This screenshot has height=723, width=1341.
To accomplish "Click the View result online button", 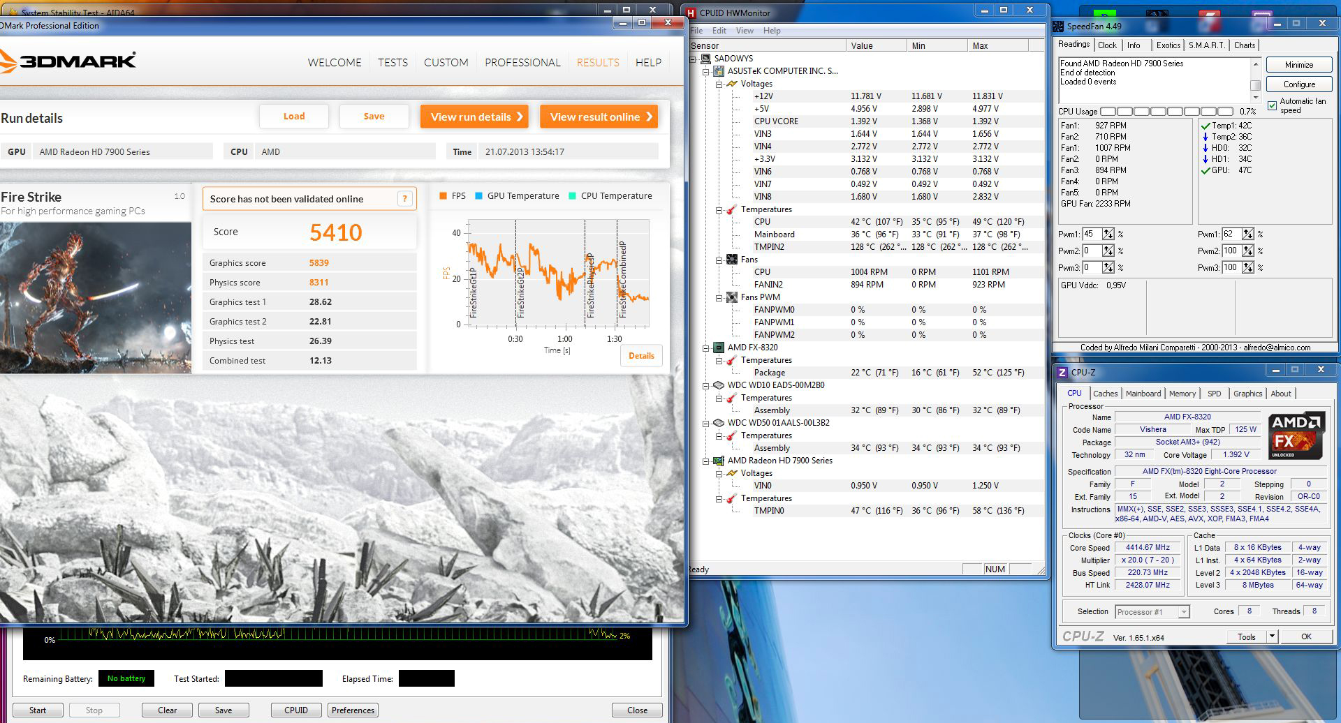I will (599, 117).
